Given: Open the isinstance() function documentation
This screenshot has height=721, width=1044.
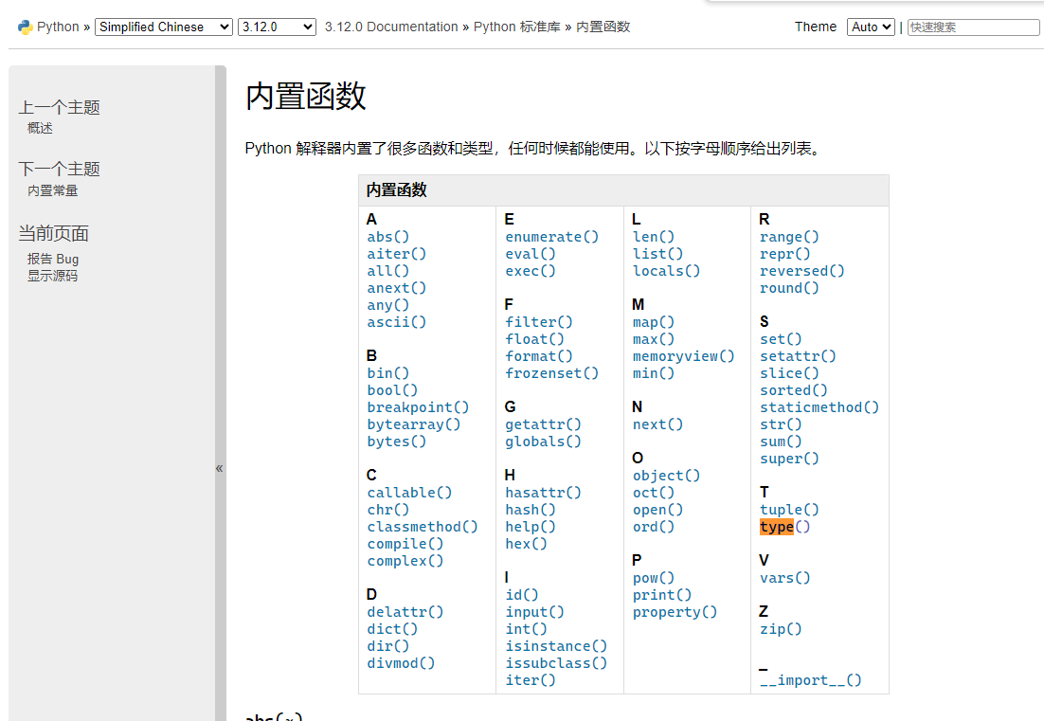Looking at the screenshot, I should coord(556,645).
